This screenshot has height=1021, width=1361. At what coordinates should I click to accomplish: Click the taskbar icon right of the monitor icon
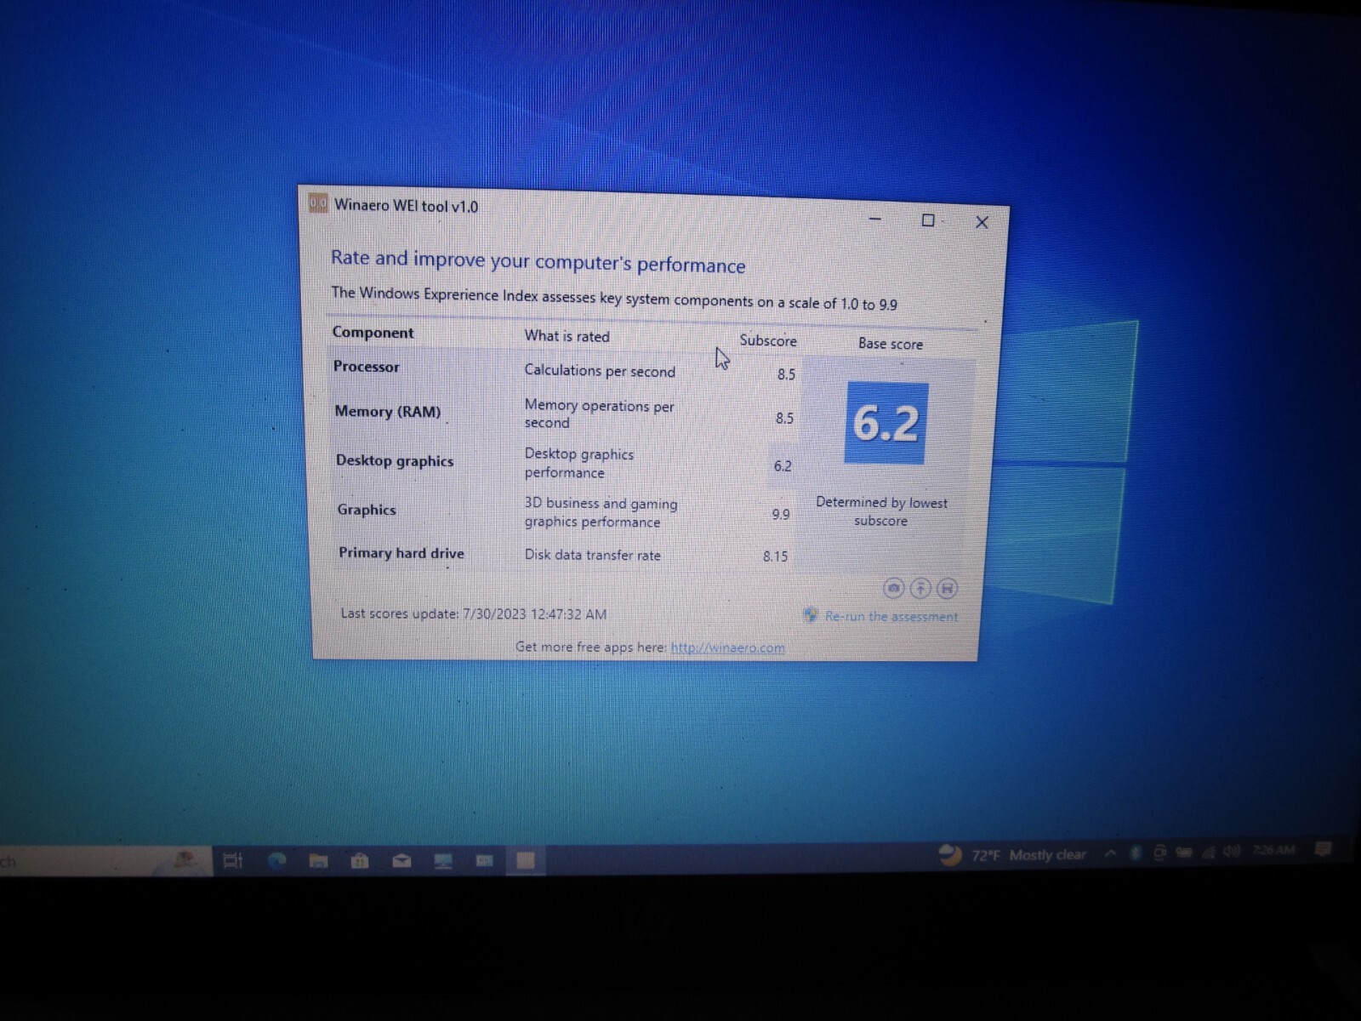pyautogui.click(x=485, y=861)
